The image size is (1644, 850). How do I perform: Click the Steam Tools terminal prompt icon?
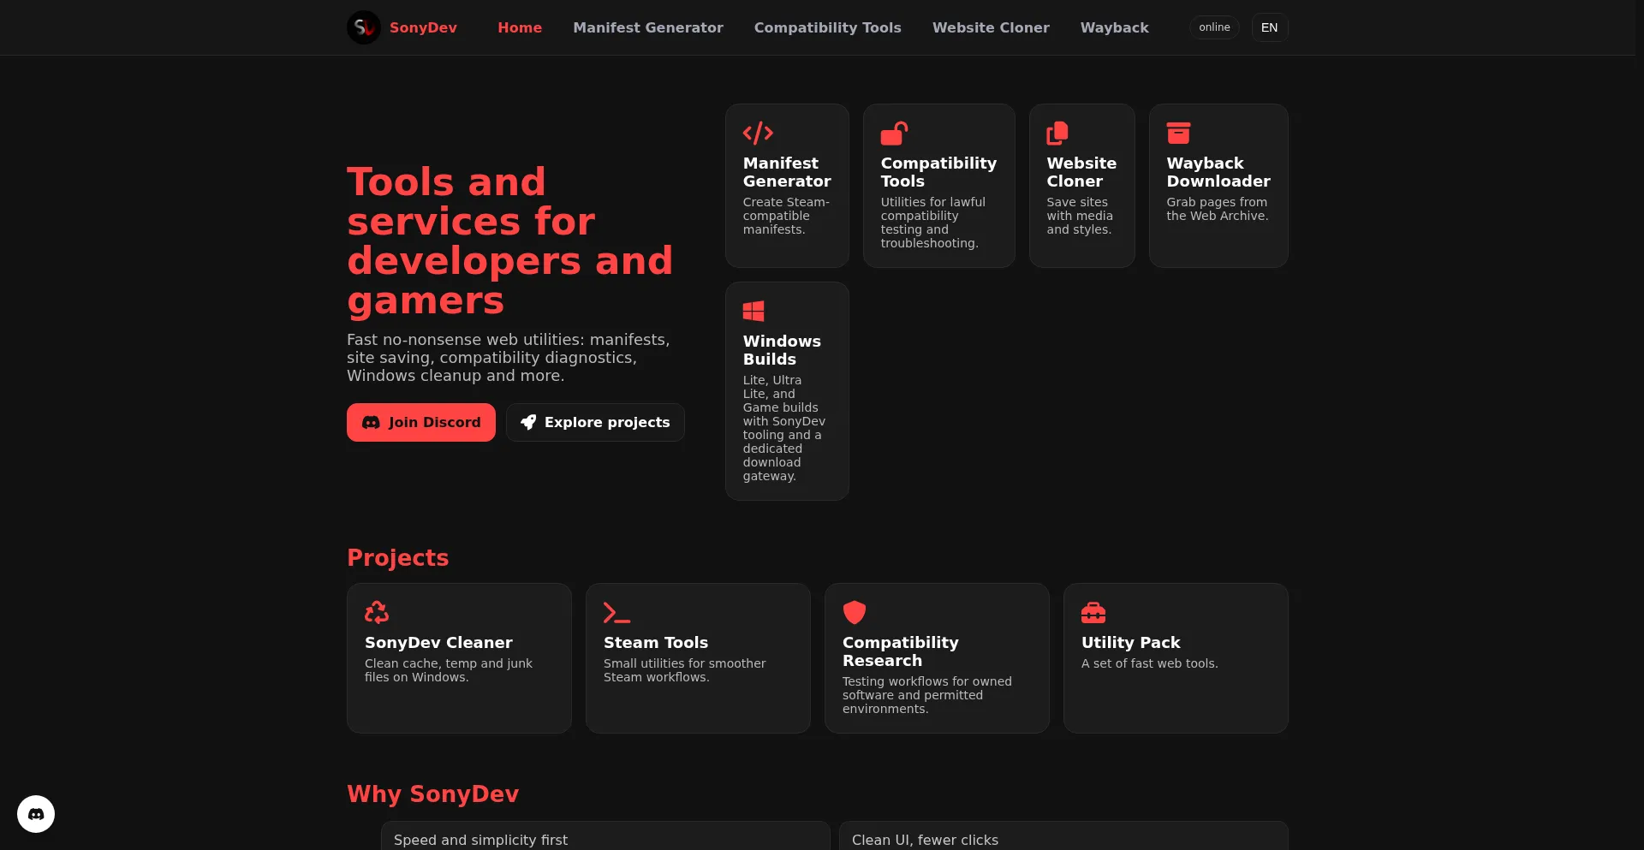(616, 612)
